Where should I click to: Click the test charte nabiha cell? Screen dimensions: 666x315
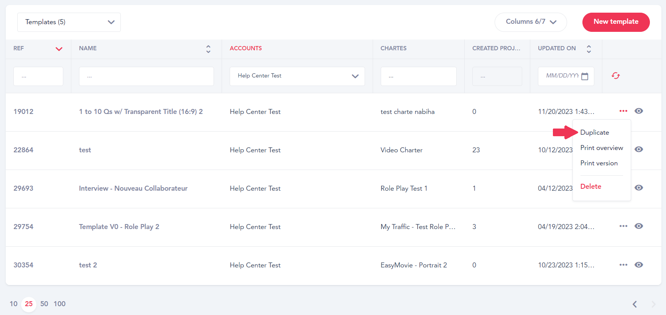click(x=408, y=112)
